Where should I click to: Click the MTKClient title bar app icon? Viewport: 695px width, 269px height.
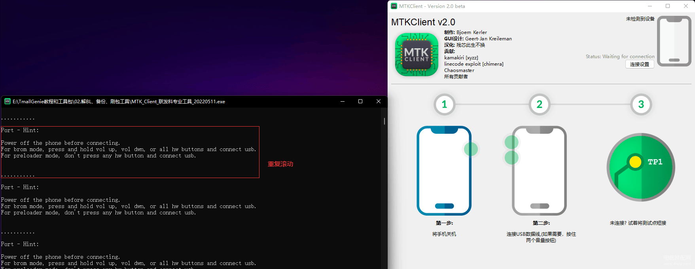(x=394, y=6)
